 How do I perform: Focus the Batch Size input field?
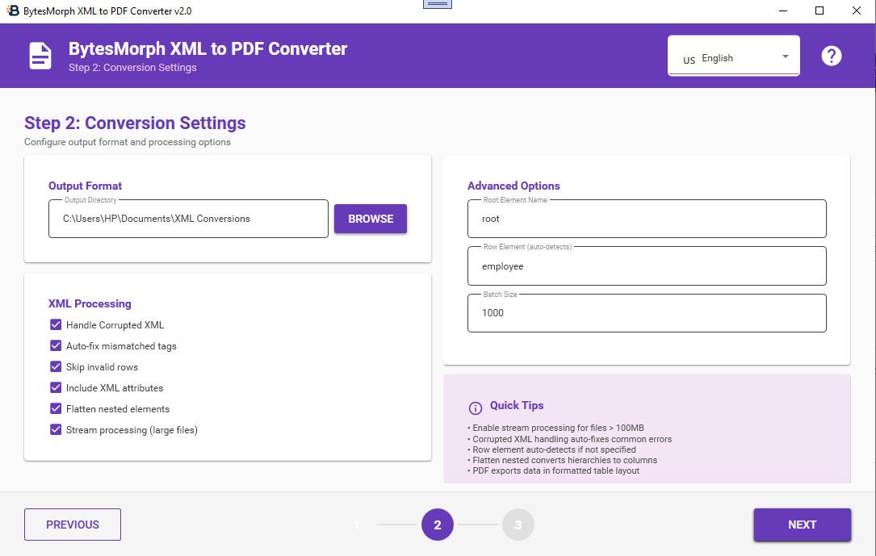[647, 313]
